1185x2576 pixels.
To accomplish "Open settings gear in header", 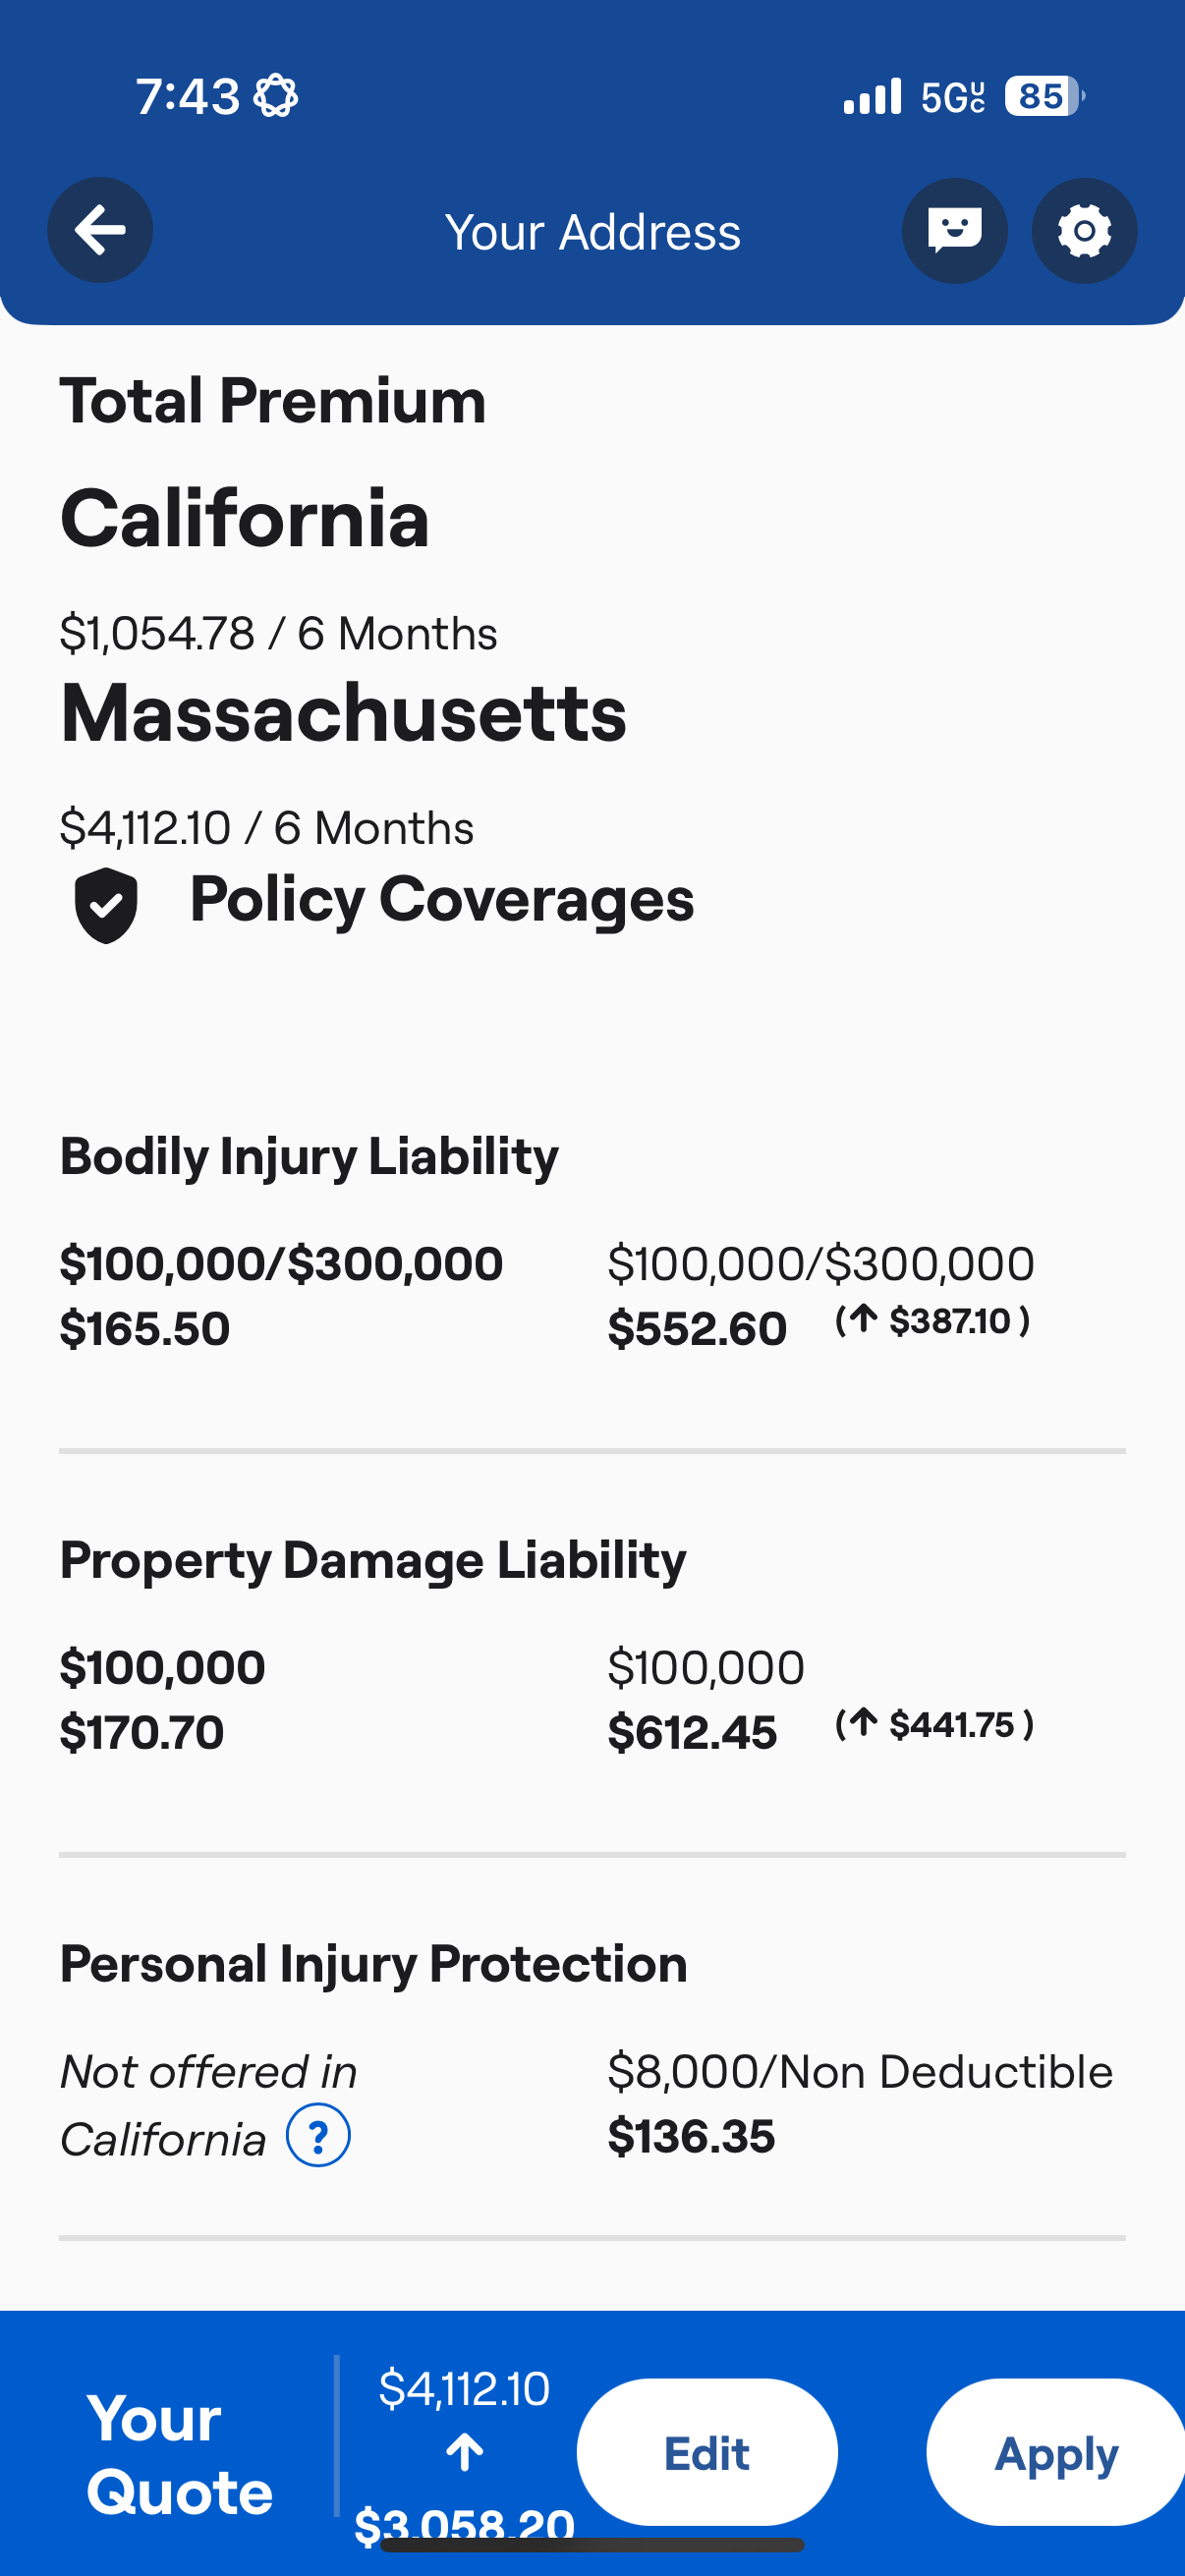I will pyautogui.click(x=1084, y=230).
